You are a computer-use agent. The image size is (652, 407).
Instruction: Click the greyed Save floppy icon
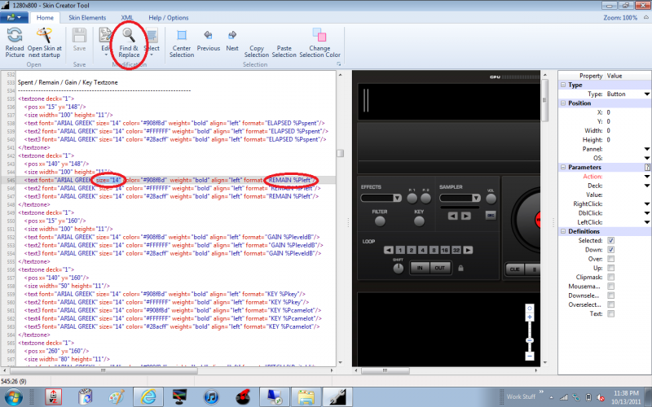coord(79,35)
